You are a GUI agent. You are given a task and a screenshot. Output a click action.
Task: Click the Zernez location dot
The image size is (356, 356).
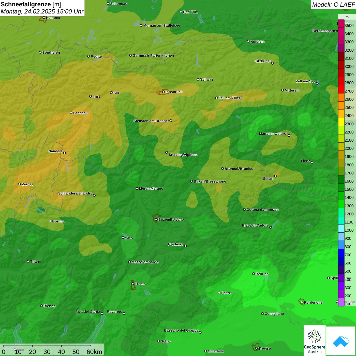[20, 184]
